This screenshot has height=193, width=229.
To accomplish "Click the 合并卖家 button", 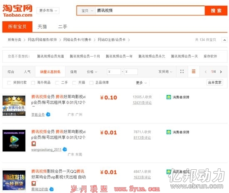I will (215, 82).
